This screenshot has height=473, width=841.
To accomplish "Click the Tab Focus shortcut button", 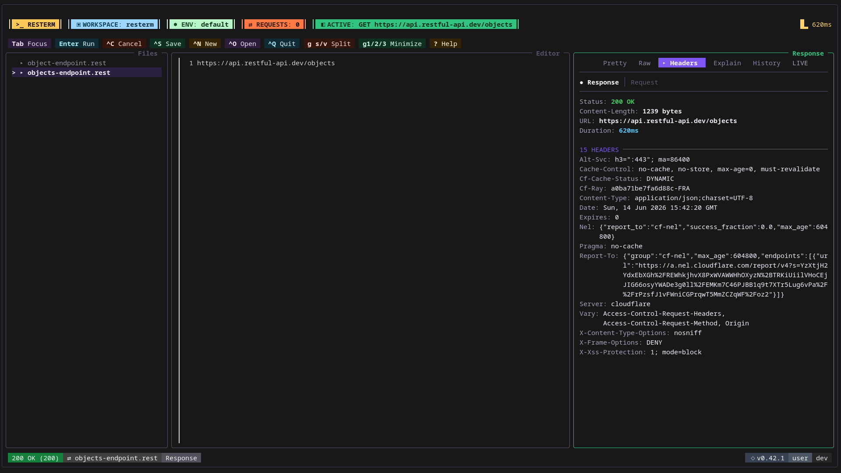I will coord(29,44).
